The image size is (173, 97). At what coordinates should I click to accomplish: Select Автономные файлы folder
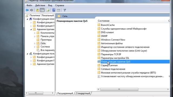[x=112, y=43]
